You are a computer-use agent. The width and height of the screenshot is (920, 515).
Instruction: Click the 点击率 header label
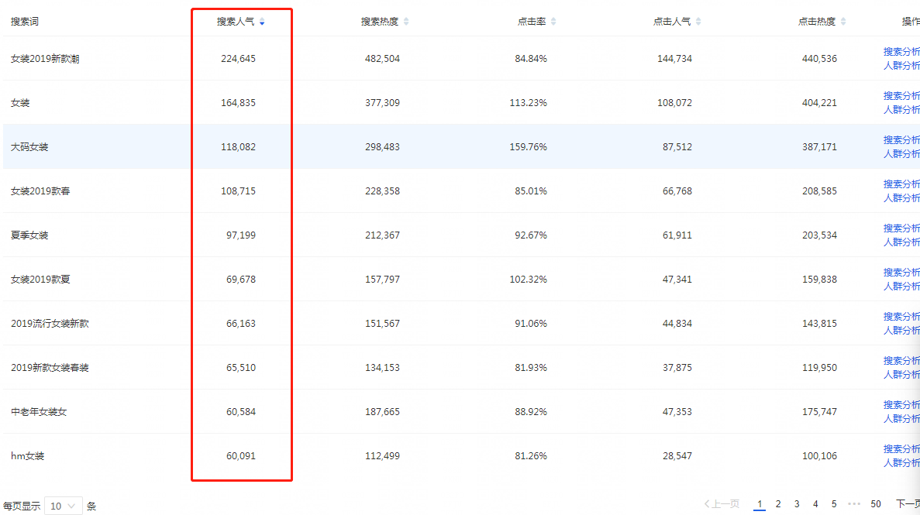tap(532, 22)
